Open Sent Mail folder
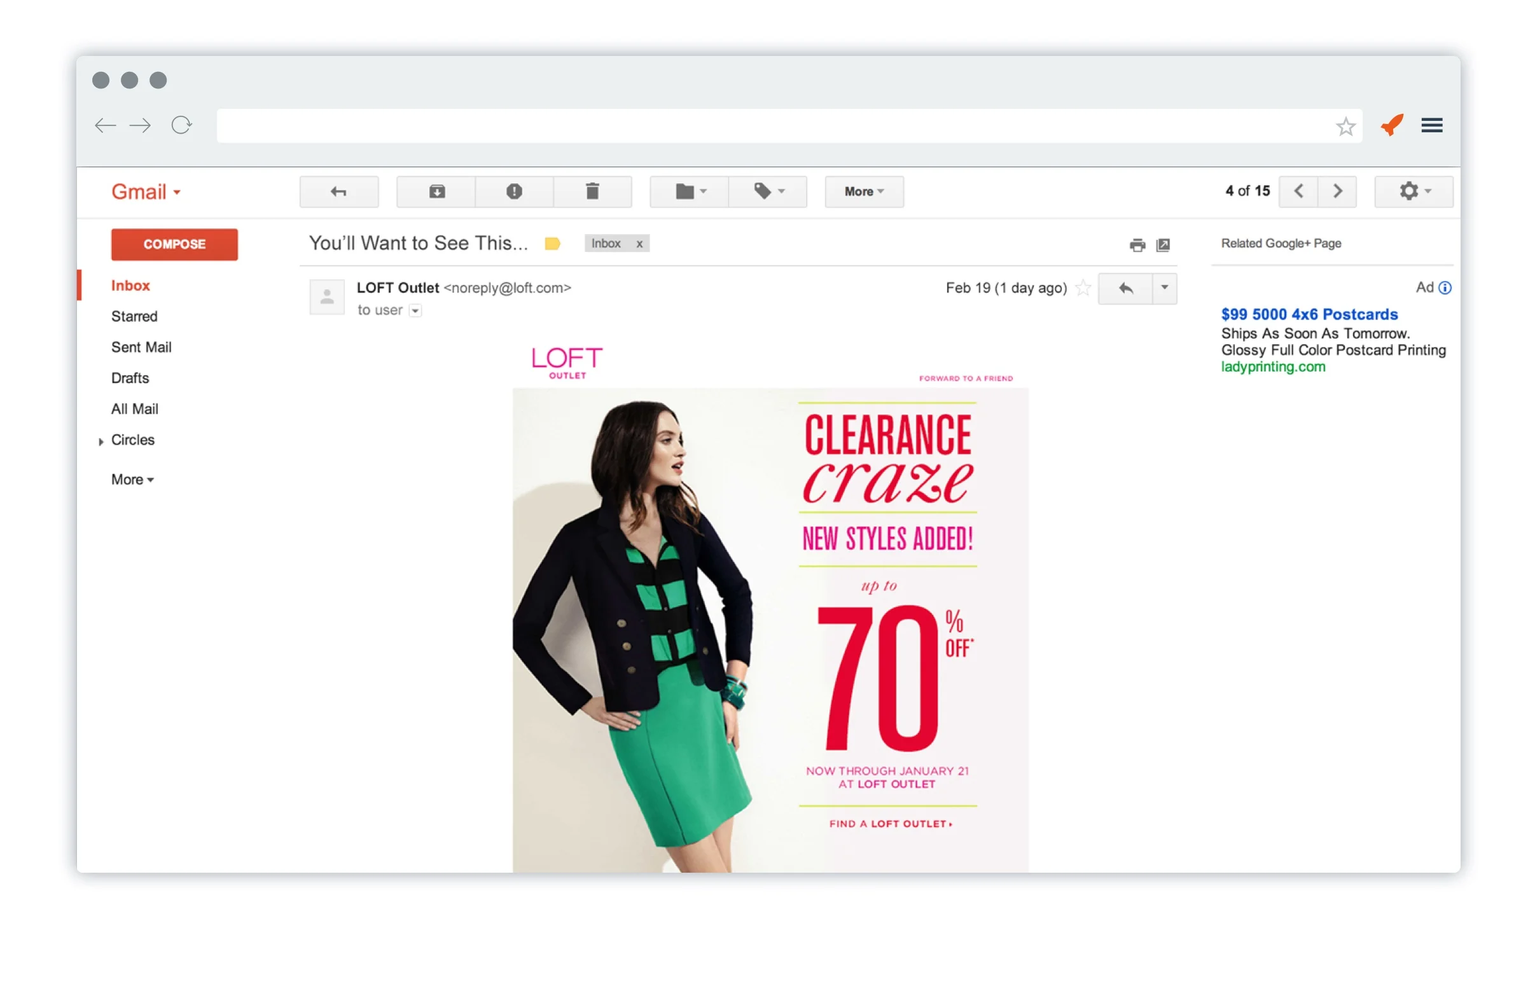This screenshot has height=991, width=1528. 141,347
